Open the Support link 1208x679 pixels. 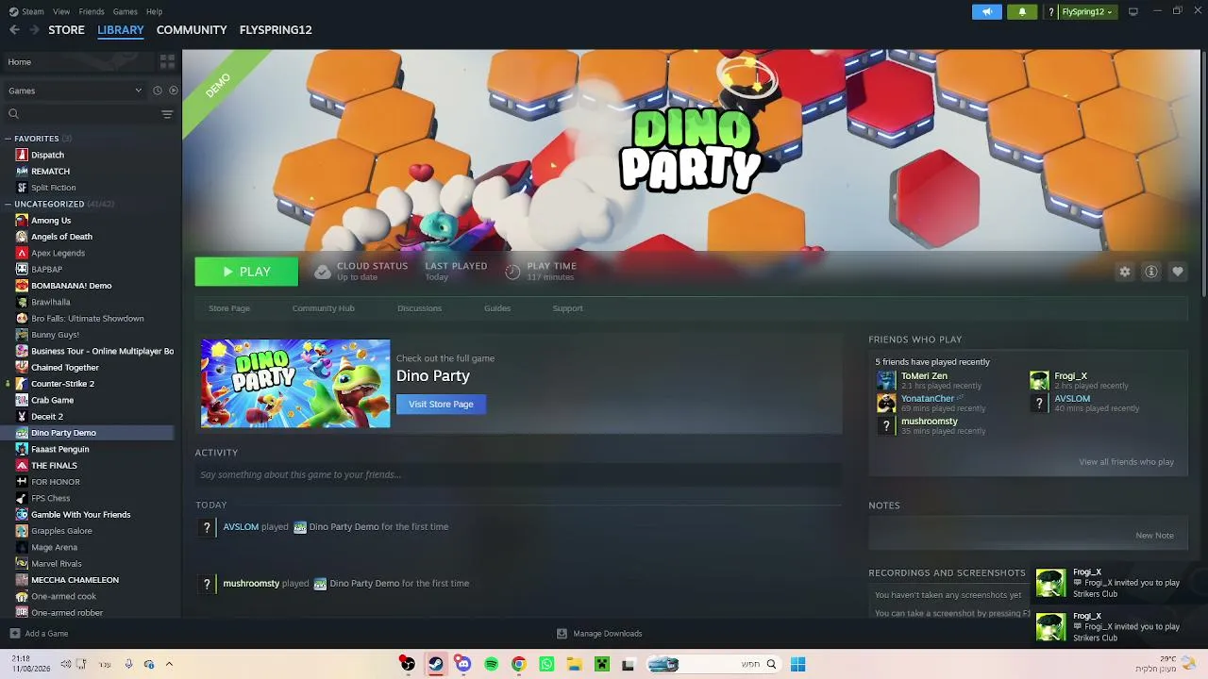click(x=567, y=308)
